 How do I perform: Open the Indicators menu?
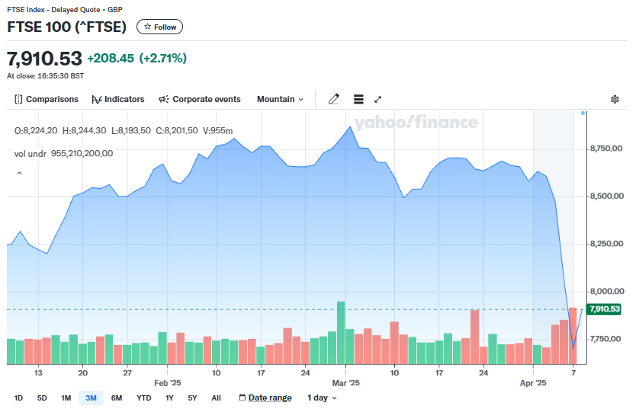(117, 99)
